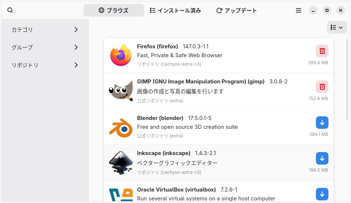Install Blender with the download arrow

pyautogui.click(x=322, y=123)
